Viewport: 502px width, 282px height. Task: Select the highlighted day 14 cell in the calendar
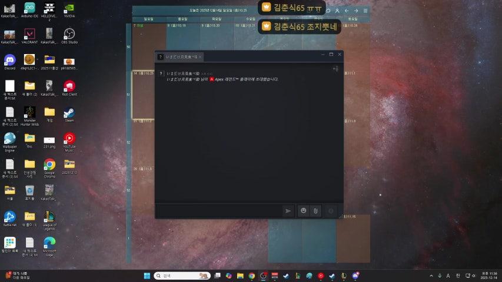pyautogui.click(x=143, y=95)
